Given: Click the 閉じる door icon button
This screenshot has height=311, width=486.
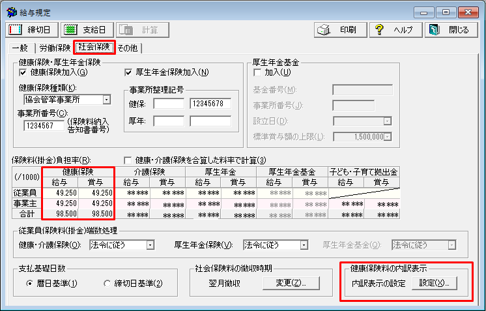Looking at the screenshot, I should 450,30.
